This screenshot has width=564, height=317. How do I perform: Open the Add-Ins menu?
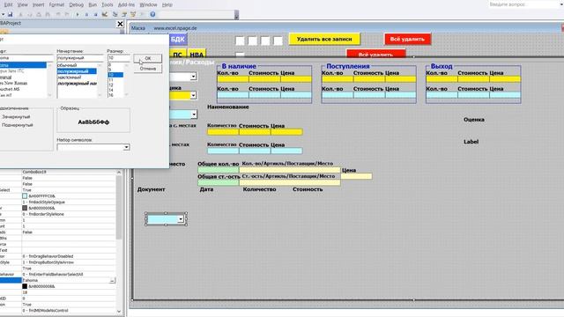(x=126, y=4)
